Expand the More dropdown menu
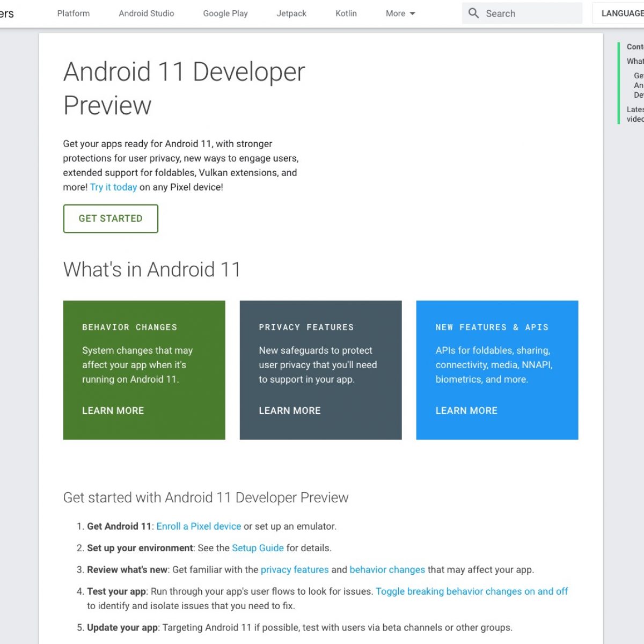This screenshot has width=644, height=644. click(400, 13)
